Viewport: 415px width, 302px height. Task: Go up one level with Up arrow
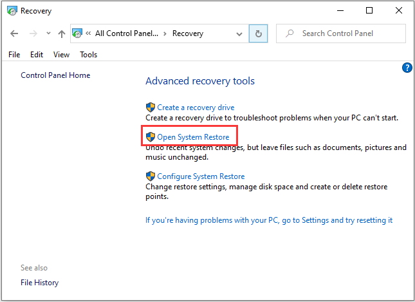62,33
